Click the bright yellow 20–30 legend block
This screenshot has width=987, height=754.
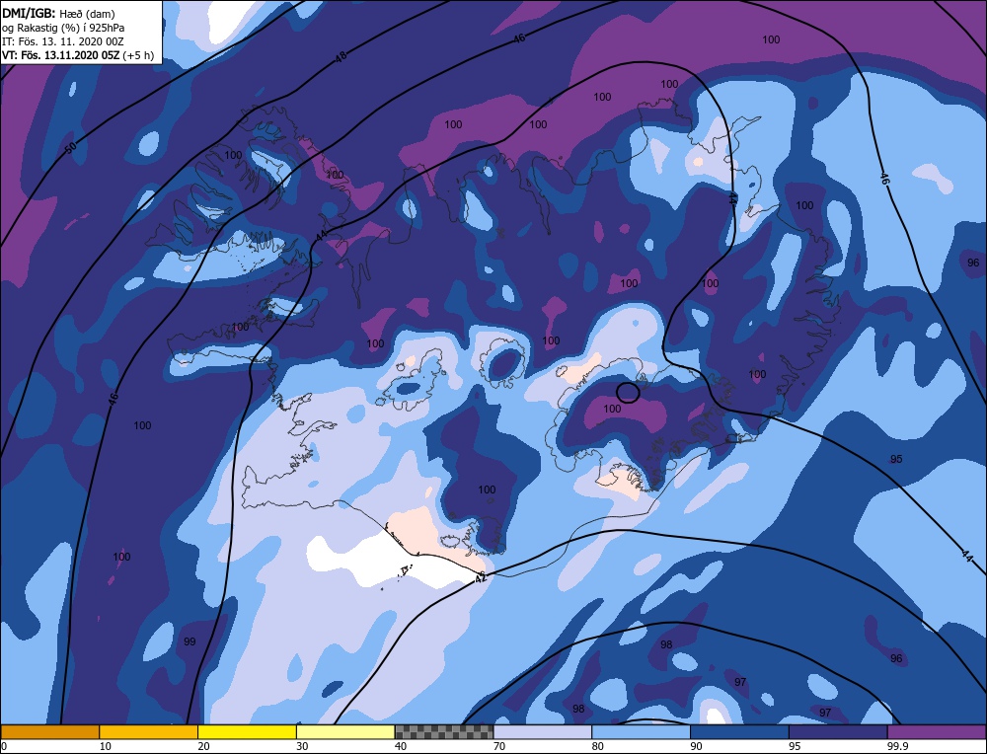coord(247,731)
